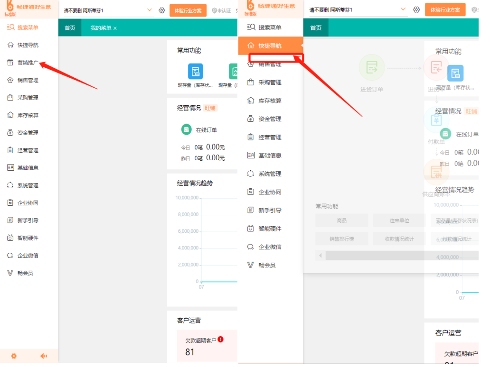Click 搜索菜单 in the right screenshot sidebar
The width and height of the screenshot is (490, 367).
point(269,28)
